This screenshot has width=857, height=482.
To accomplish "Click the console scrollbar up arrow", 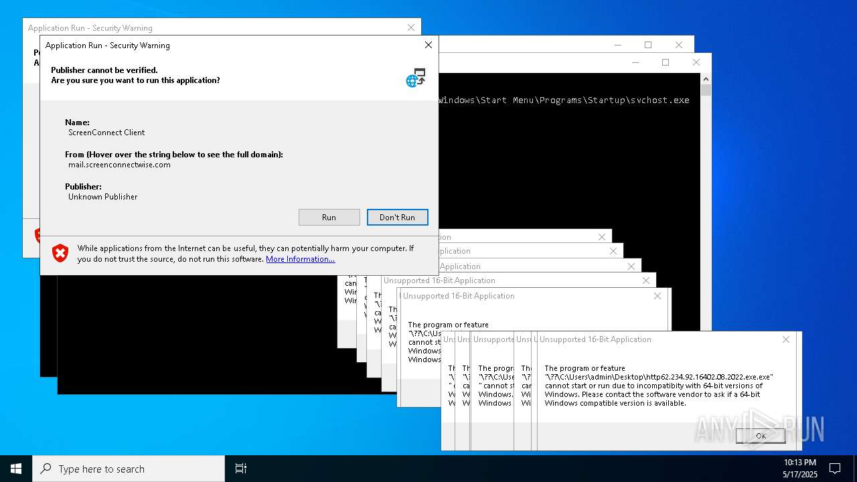I will 706,79.
